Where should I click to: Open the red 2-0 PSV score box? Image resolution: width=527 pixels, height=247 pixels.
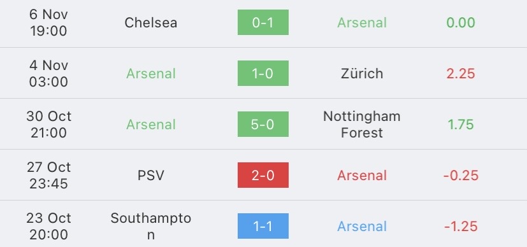263,175
